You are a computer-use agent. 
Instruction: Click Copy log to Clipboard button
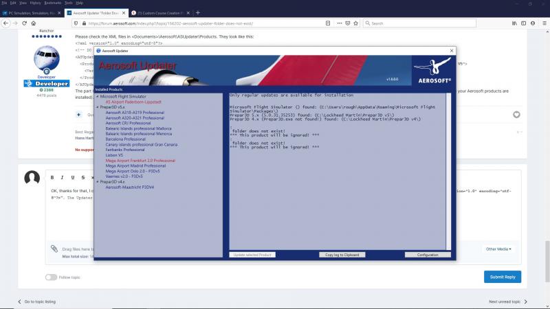click(342, 255)
